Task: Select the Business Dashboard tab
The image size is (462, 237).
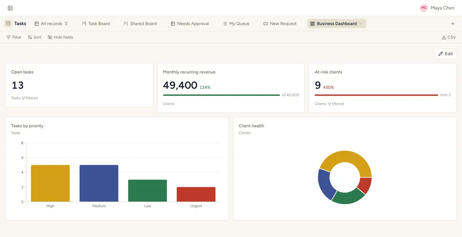Action: click(337, 23)
